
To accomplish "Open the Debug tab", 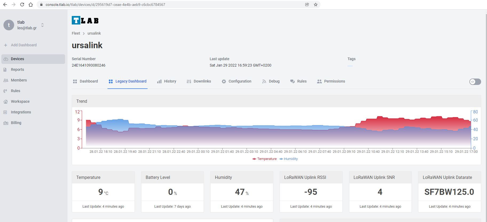I will pos(271,81).
